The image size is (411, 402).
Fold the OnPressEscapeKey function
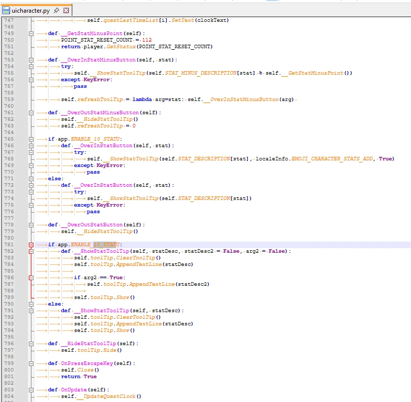31,363
